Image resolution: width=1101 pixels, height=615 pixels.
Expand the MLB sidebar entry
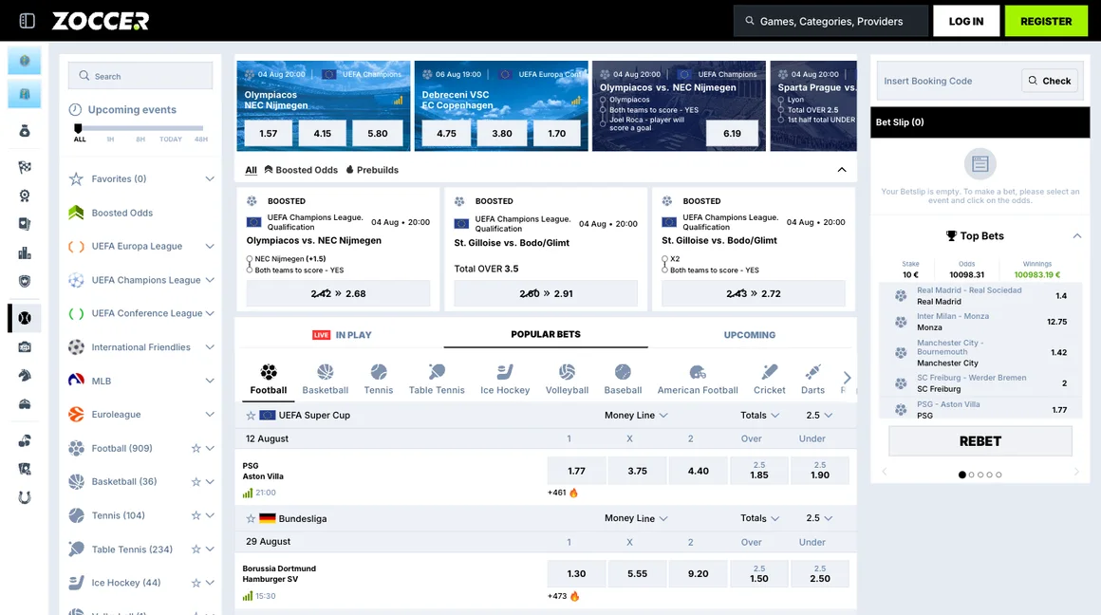click(209, 381)
